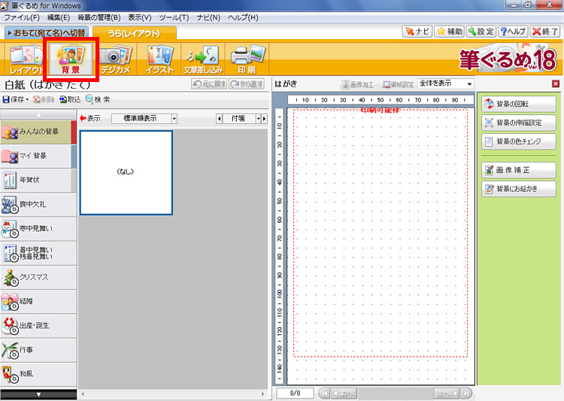564x401 pixels.
Task: Click 背景の色チェンジ button
Action: point(519,141)
